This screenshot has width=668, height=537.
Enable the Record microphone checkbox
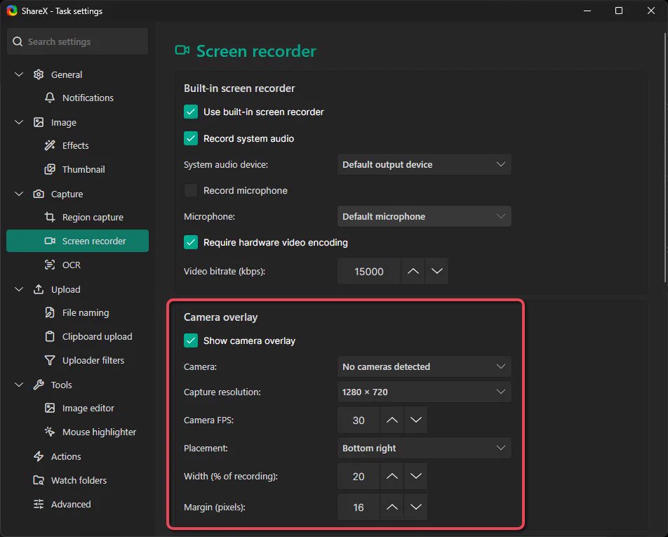tap(190, 190)
